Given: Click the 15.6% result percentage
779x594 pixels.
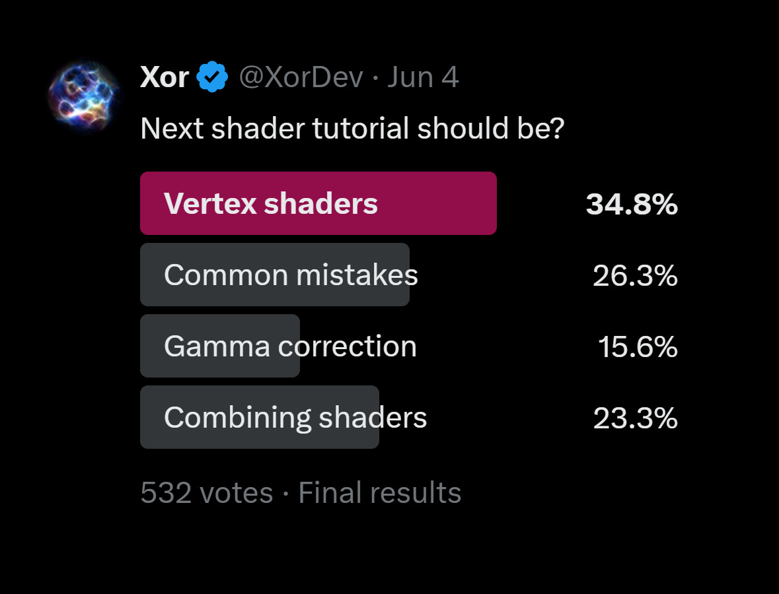Looking at the screenshot, I should pos(637,346).
